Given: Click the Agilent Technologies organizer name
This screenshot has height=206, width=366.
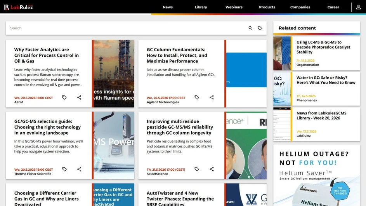Looking at the screenshot, I should 163,102.
